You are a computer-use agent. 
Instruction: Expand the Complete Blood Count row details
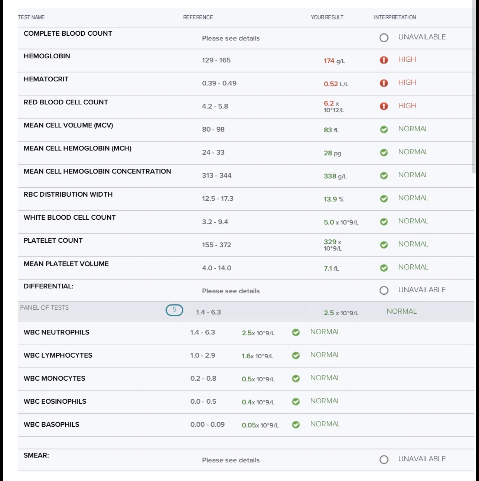tap(246, 38)
